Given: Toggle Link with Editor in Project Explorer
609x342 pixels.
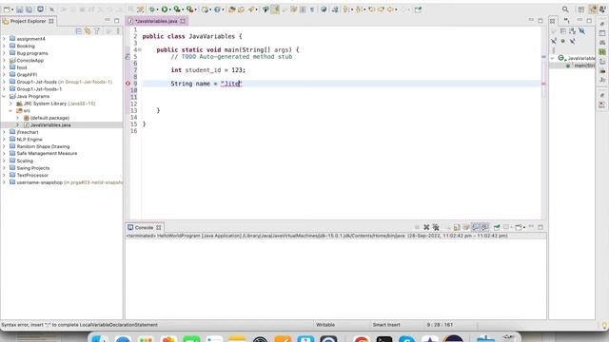Looking at the screenshot, I should [88, 30].
